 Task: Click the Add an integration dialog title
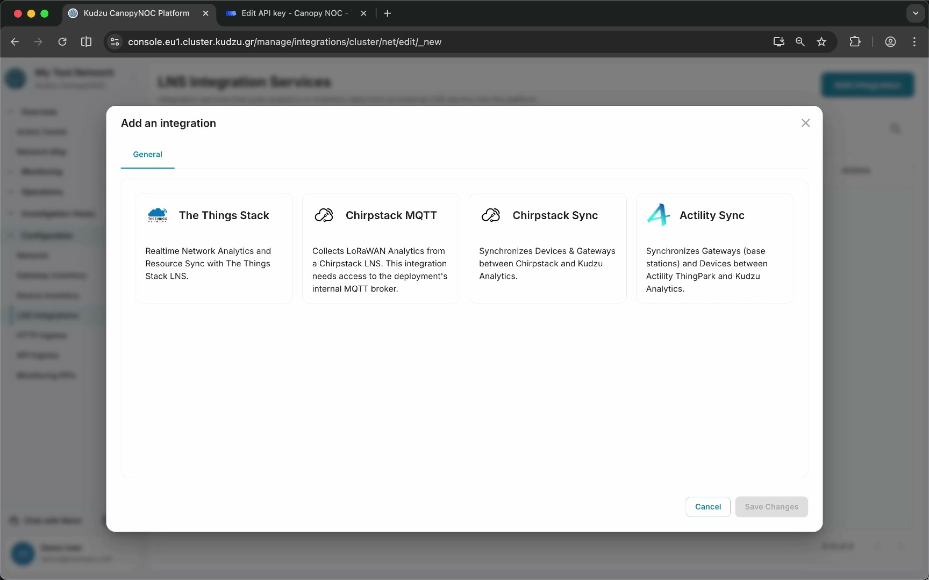click(168, 123)
